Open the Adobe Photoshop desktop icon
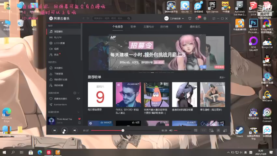The height and width of the screenshot is (156, 277). point(253,26)
